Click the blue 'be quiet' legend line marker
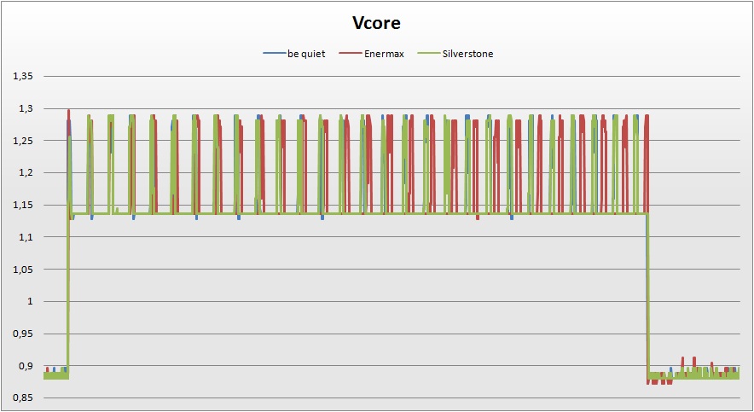This screenshot has height=412, width=754. pyautogui.click(x=274, y=54)
